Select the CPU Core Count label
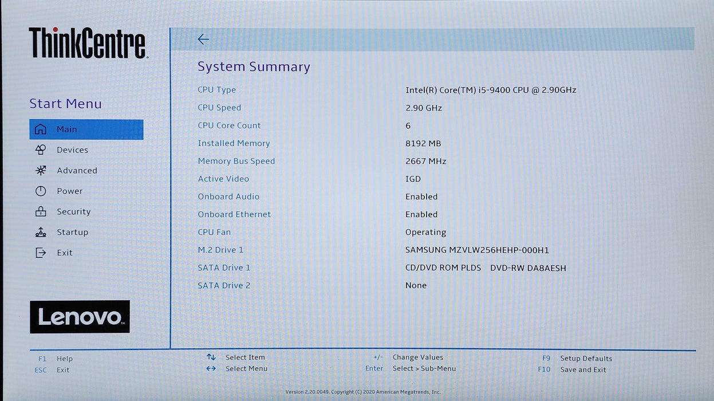This screenshot has width=714, height=401. click(x=229, y=125)
